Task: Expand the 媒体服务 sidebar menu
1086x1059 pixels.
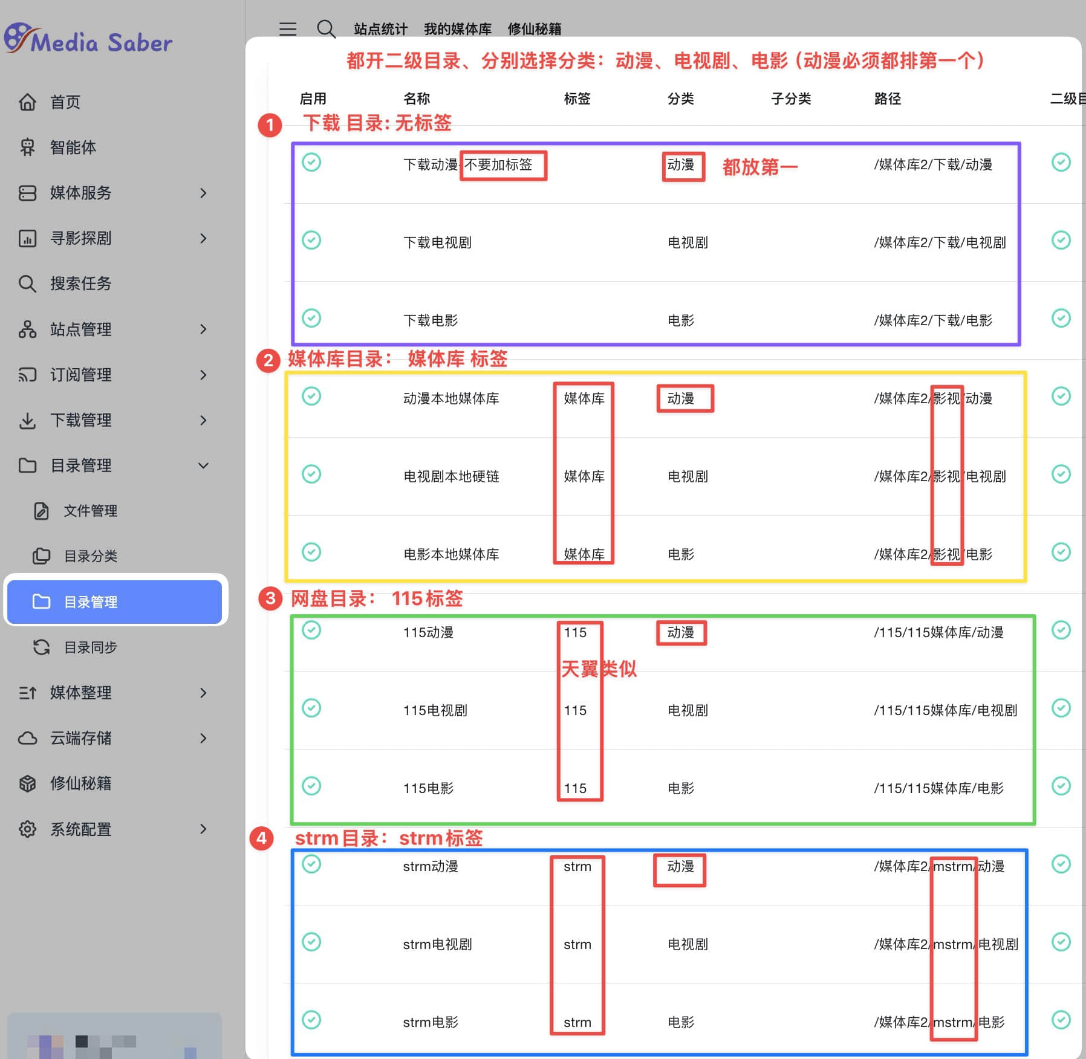Action: 203,193
